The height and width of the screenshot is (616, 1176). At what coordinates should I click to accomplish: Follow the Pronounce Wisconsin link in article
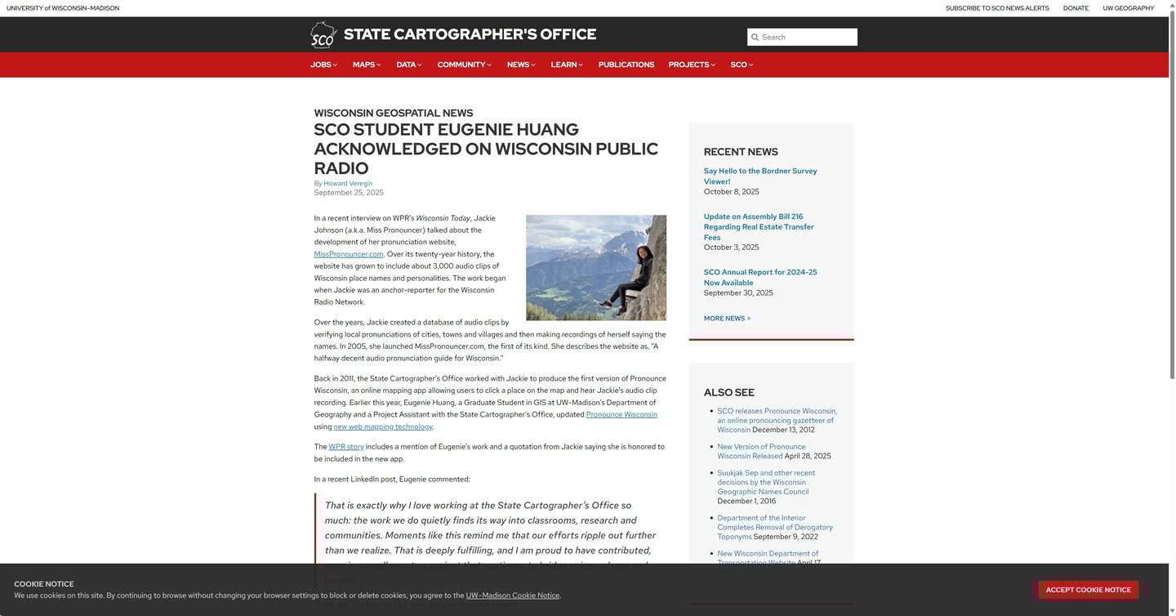pyautogui.click(x=621, y=414)
